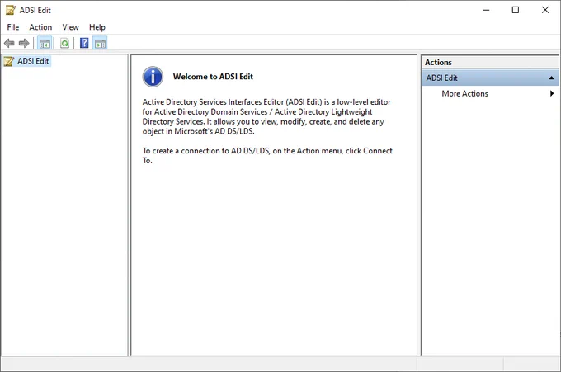Image resolution: width=561 pixels, height=372 pixels.
Task: Toggle the Show/Hide Console Tree icon
Action: click(45, 44)
